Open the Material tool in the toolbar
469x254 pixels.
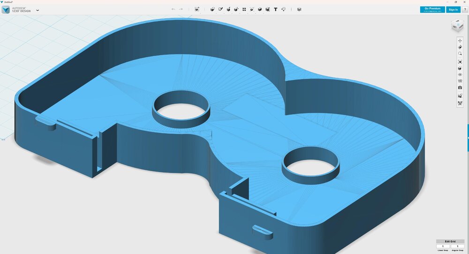tap(299, 9)
